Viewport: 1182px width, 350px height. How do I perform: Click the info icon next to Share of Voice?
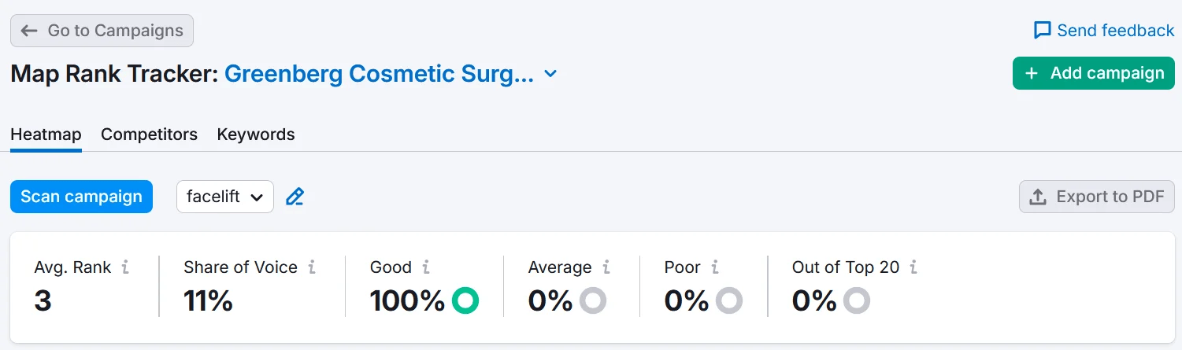(x=312, y=267)
